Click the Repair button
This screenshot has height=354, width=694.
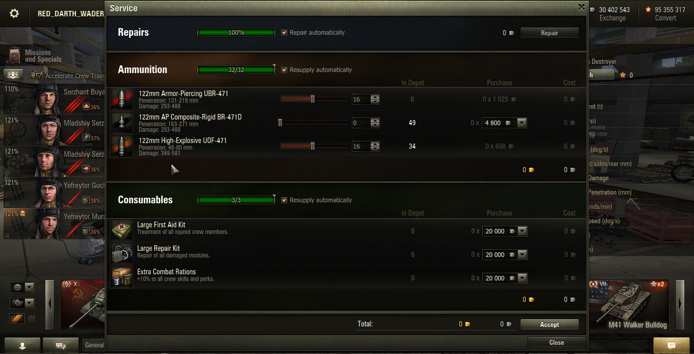coord(549,33)
